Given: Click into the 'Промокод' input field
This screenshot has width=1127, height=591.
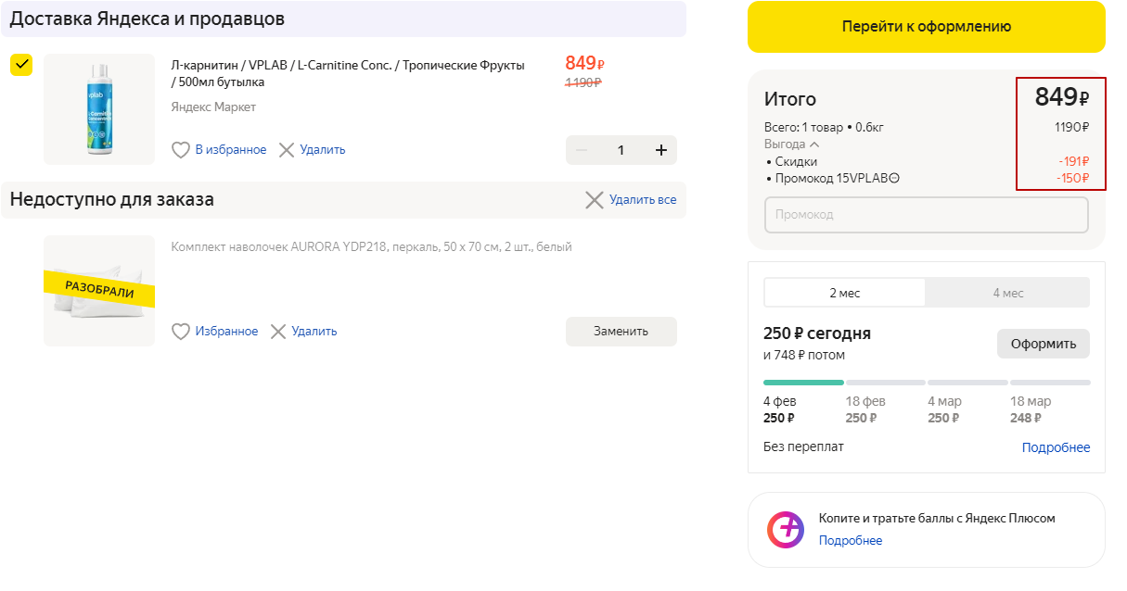Looking at the screenshot, I should tap(926, 215).
